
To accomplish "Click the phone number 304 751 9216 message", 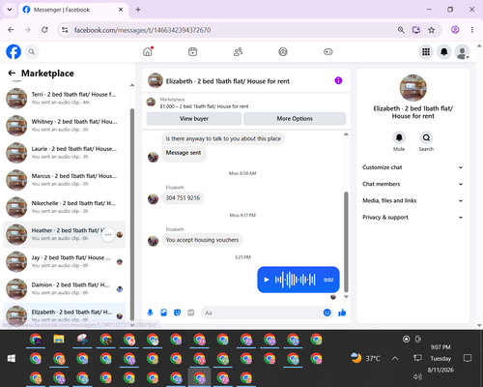I will [x=183, y=198].
